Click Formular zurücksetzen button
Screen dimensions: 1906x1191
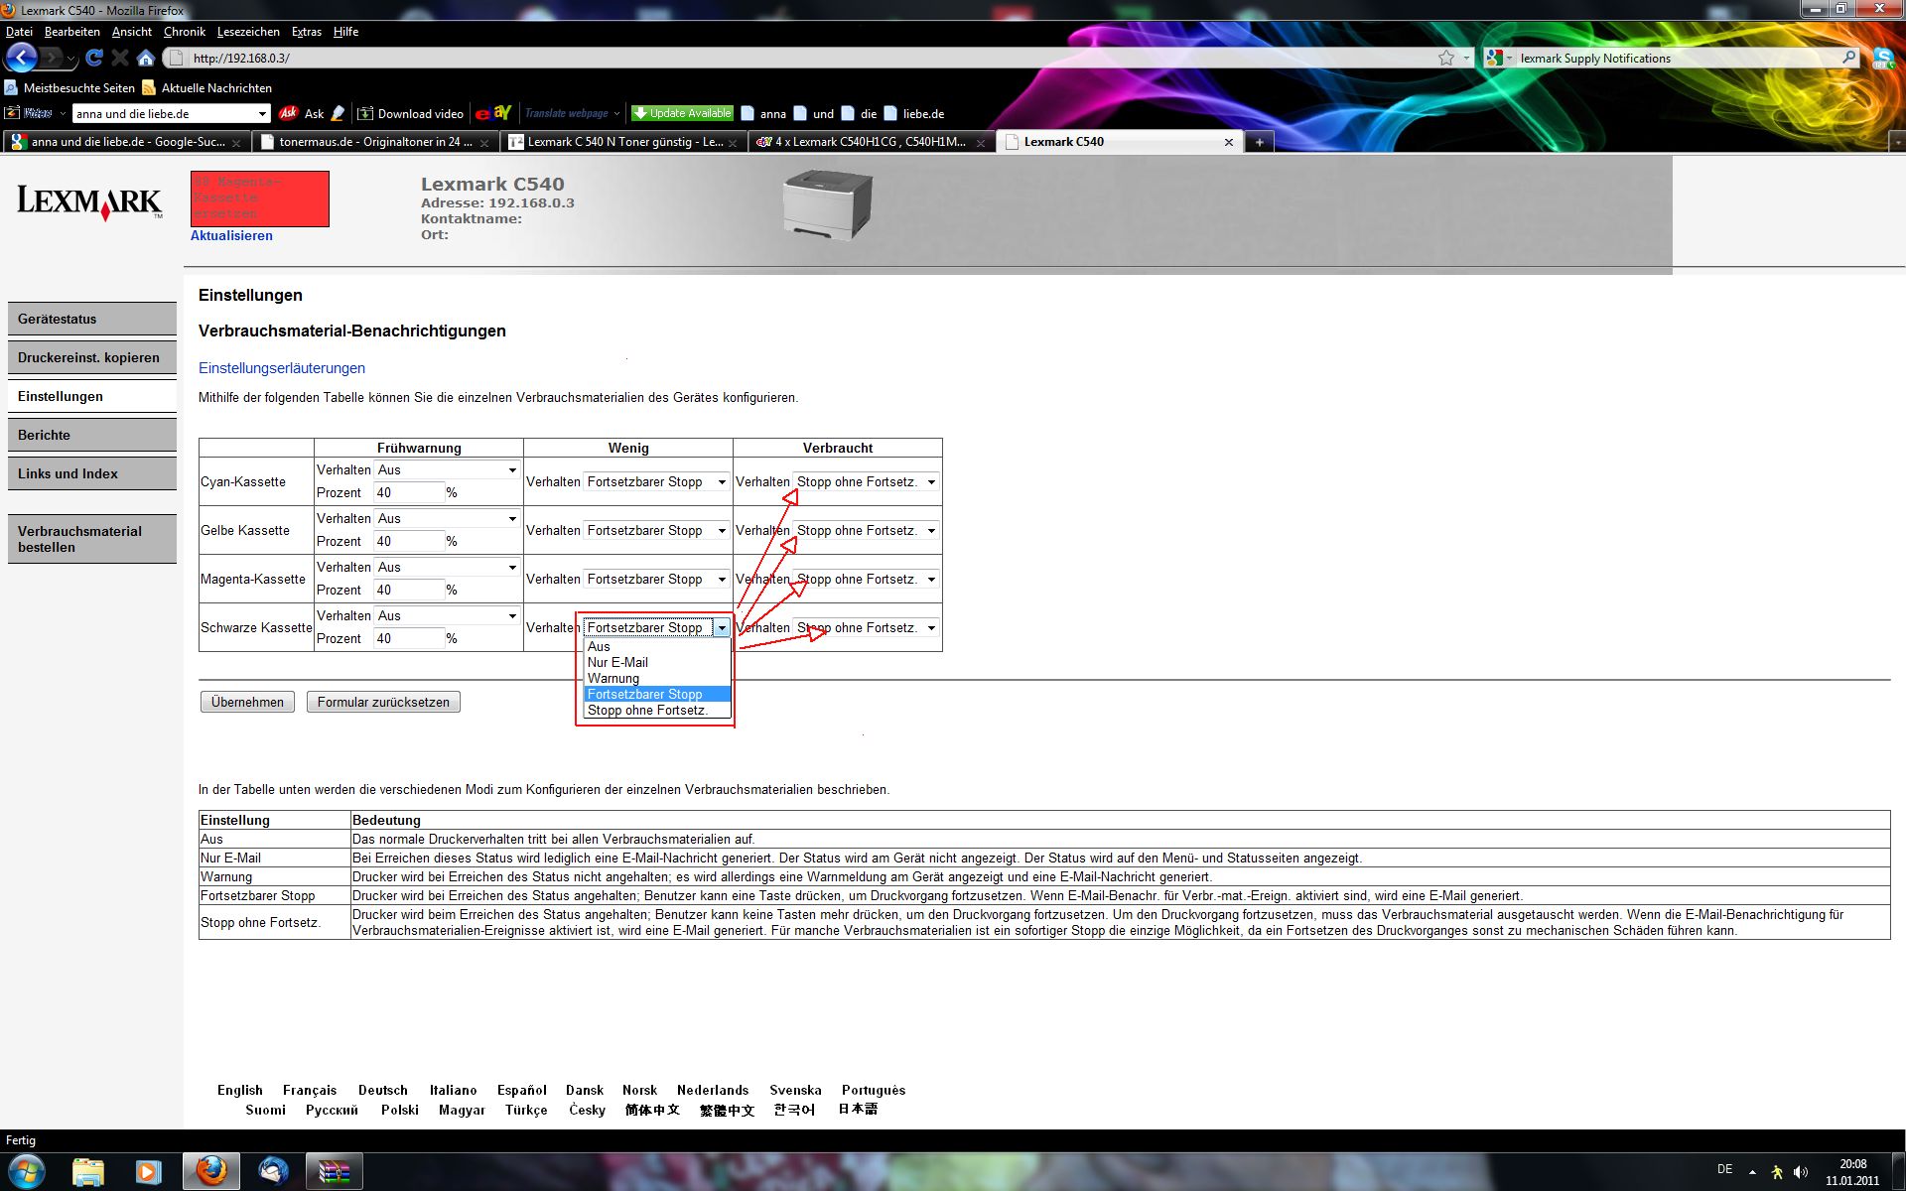(x=383, y=702)
